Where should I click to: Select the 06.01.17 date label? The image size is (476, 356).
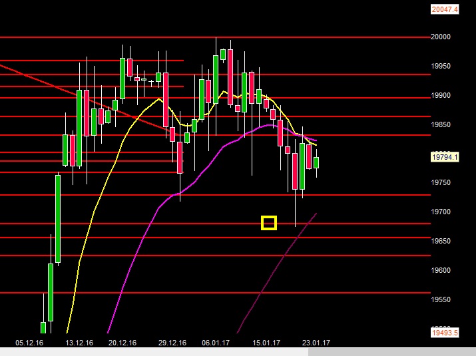216,343
